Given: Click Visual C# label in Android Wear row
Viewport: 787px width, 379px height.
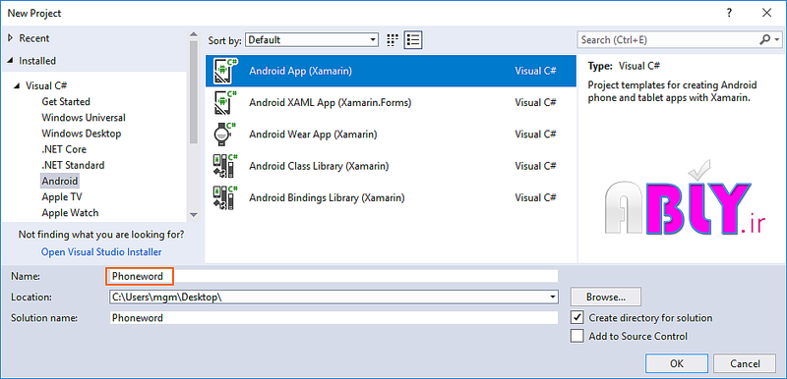Looking at the screenshot, I should pos(535,135).
